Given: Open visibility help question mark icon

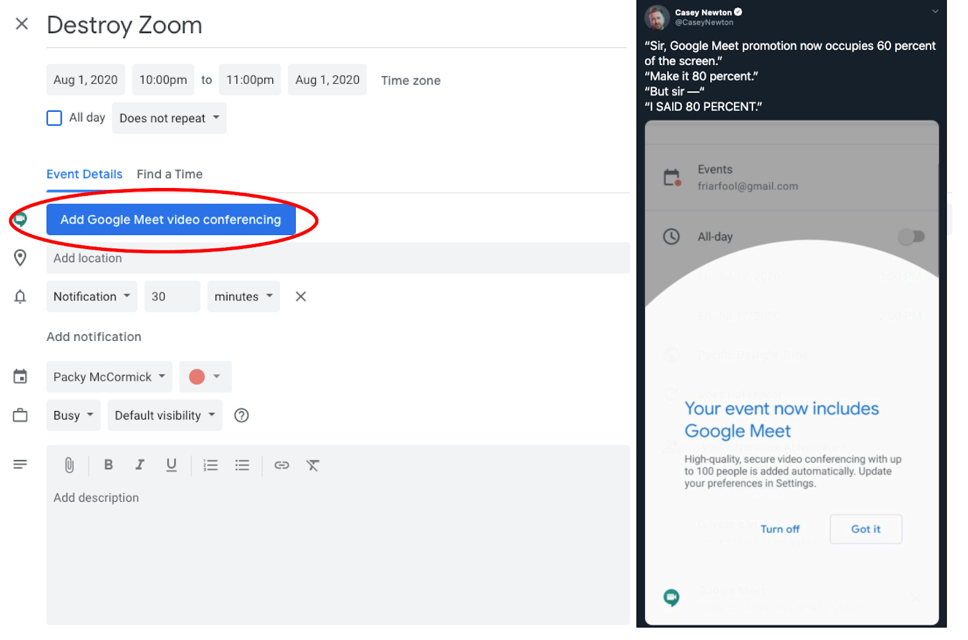Looking at the screenshot, I should (241, 415).
